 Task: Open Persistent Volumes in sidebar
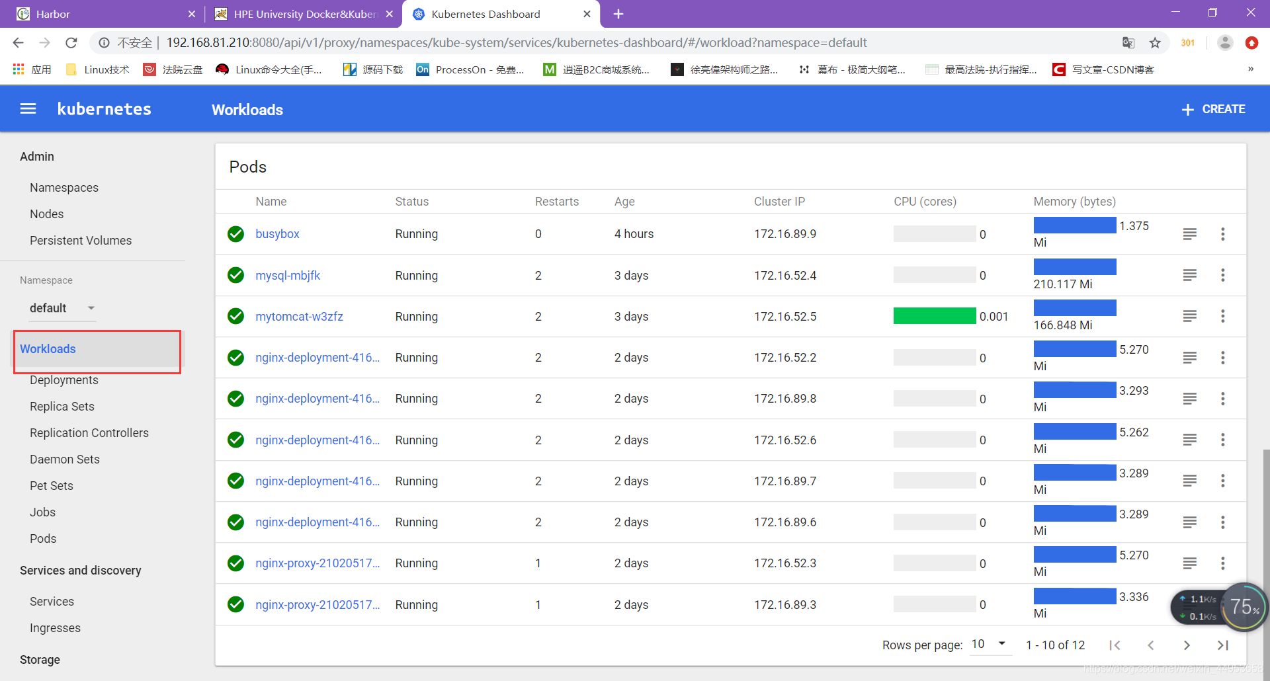[81, 241]
